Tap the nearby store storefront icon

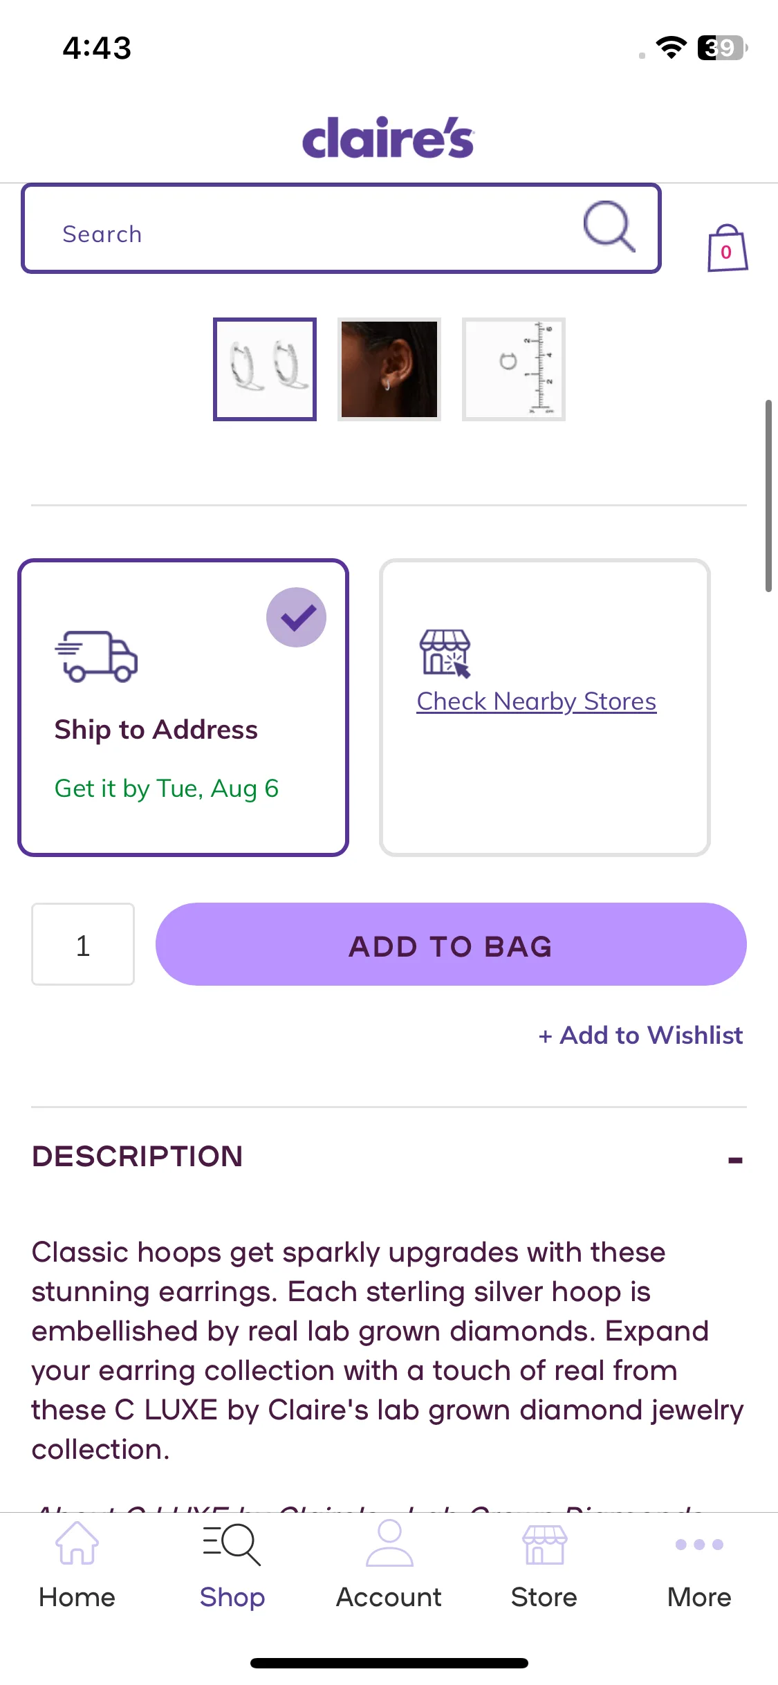(x=445, y=653)
